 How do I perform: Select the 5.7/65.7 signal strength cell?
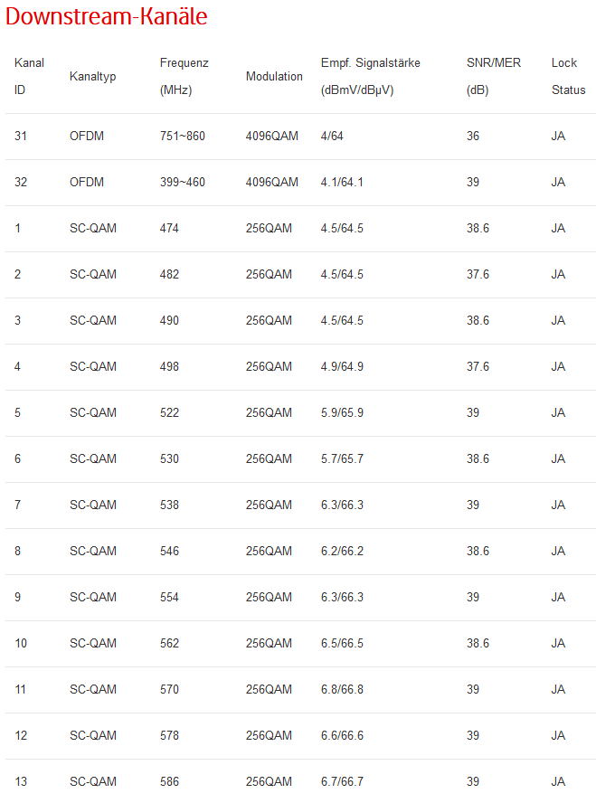(342, 459)
